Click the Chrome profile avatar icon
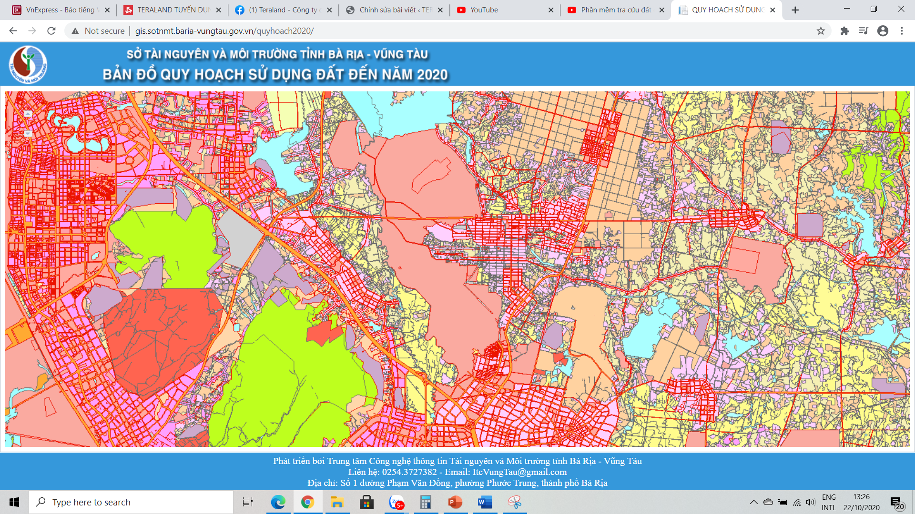This screenshot has height=514, width=915. pos(883,31)
